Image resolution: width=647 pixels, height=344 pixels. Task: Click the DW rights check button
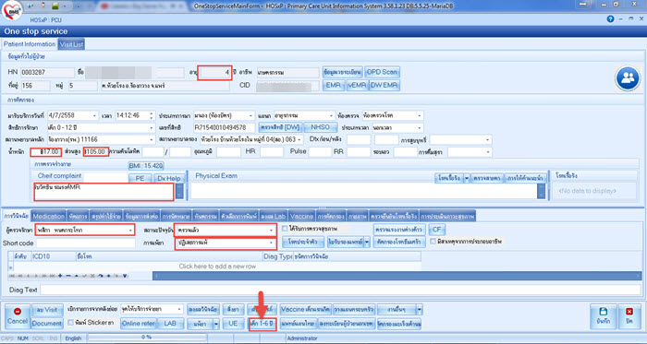(280, 127)
